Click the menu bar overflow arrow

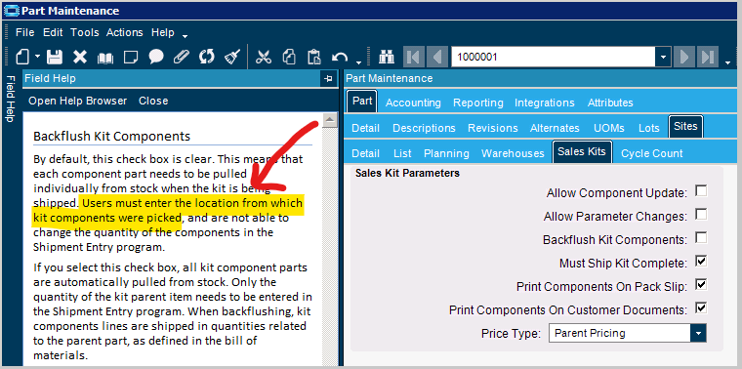(x=185, y=36)
